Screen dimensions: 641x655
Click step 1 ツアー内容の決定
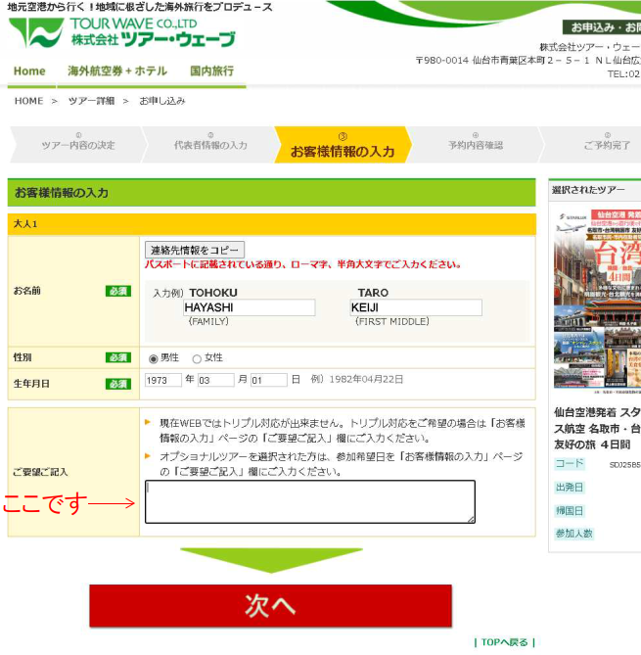(77, 145)
